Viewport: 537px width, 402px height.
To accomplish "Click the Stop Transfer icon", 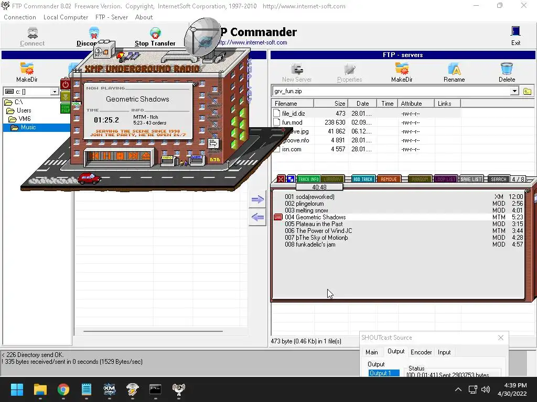I will click(155, 33).
